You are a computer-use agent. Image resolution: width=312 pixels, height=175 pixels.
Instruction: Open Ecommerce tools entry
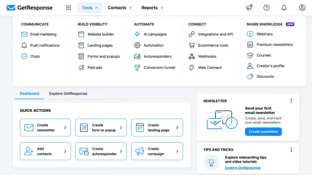click(208, 45)
